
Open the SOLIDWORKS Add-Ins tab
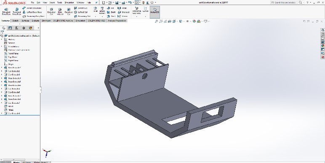click(x=63, y=21)
